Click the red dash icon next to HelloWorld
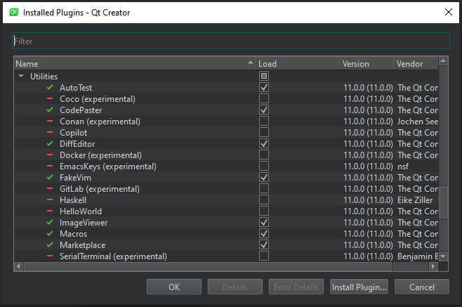The image size is (462, 307). (x=50, y=211)
